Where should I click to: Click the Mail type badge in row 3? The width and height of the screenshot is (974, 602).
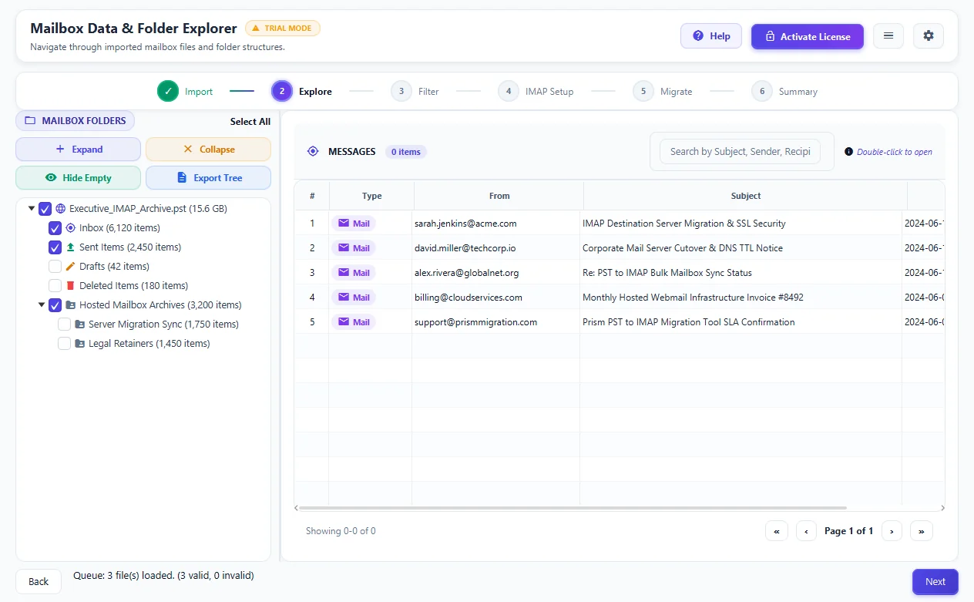tap(354, 273)
